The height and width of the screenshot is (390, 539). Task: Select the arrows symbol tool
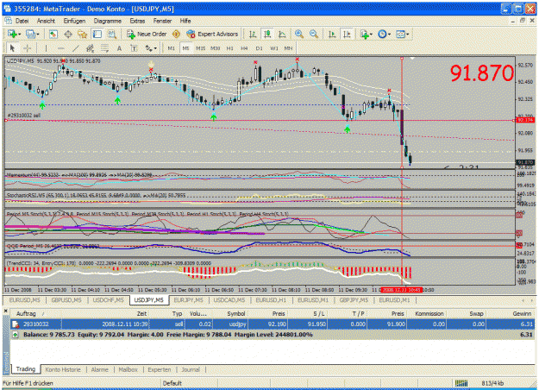coord(148,48)
